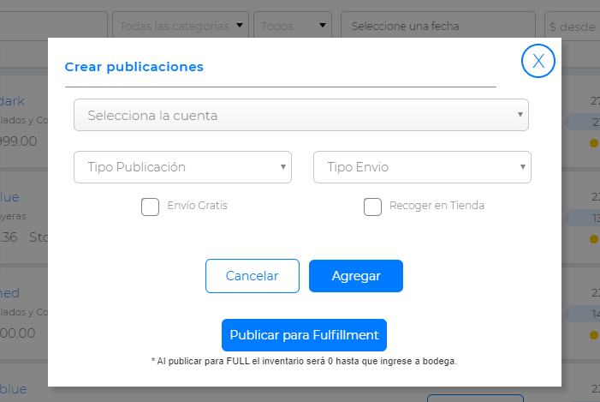Click the Envío Gratis label
600x402 pixels.
(198, 206)
